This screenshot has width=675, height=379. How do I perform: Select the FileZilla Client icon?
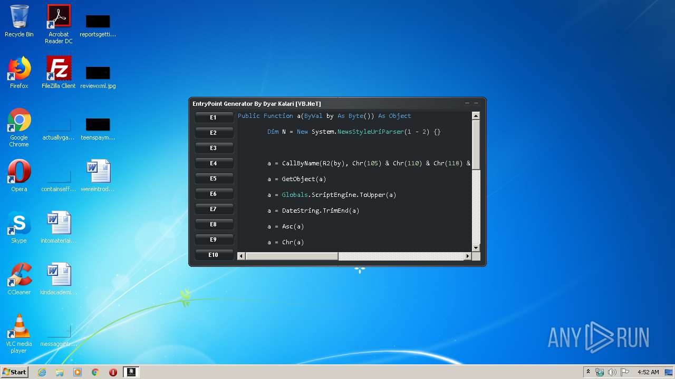click(x=59, y=73)
